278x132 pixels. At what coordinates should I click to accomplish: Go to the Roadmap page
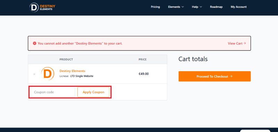pos(216,7)
